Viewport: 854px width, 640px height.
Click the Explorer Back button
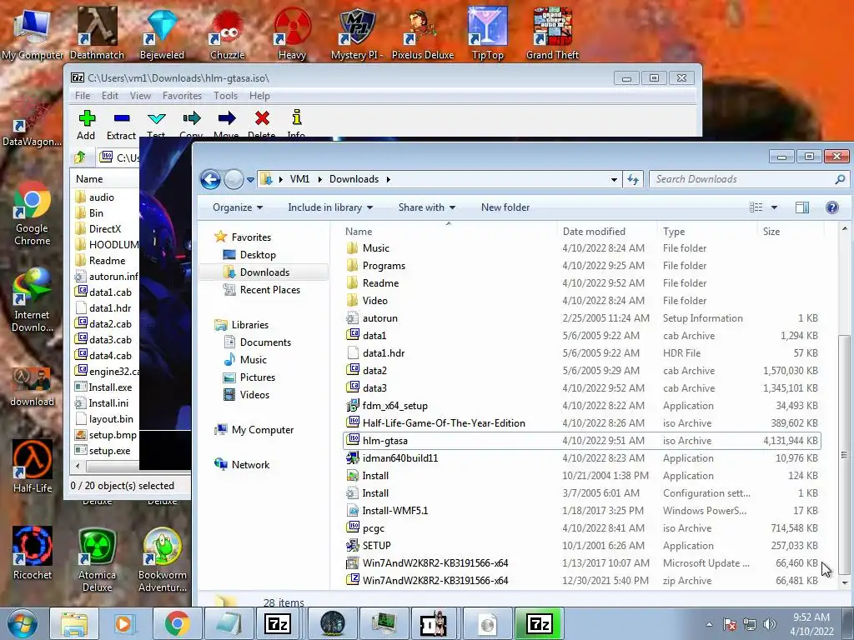[210, 179]
